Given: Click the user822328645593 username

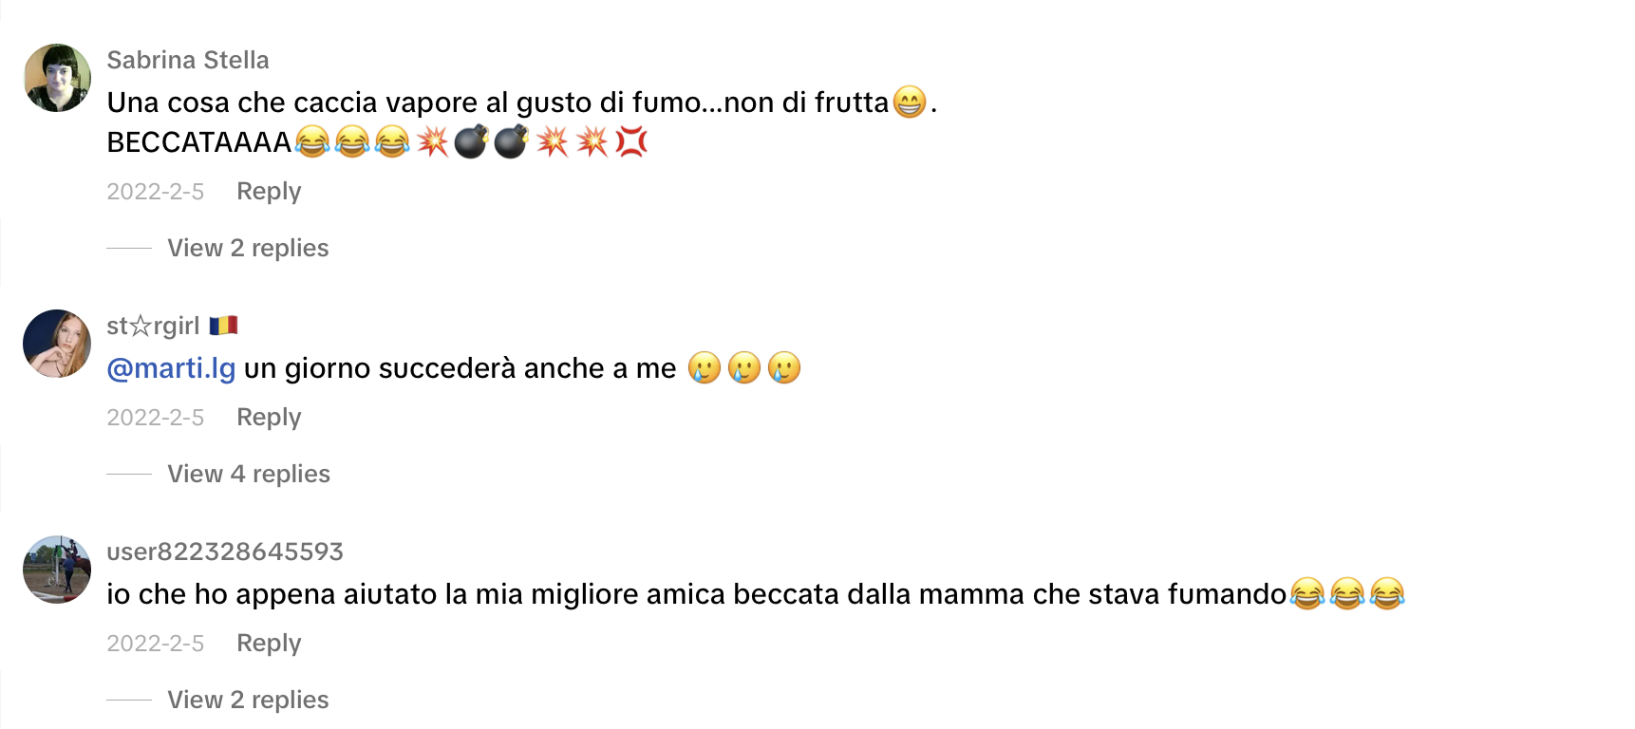Looking at the screenshot, I should tap(225, 551).
